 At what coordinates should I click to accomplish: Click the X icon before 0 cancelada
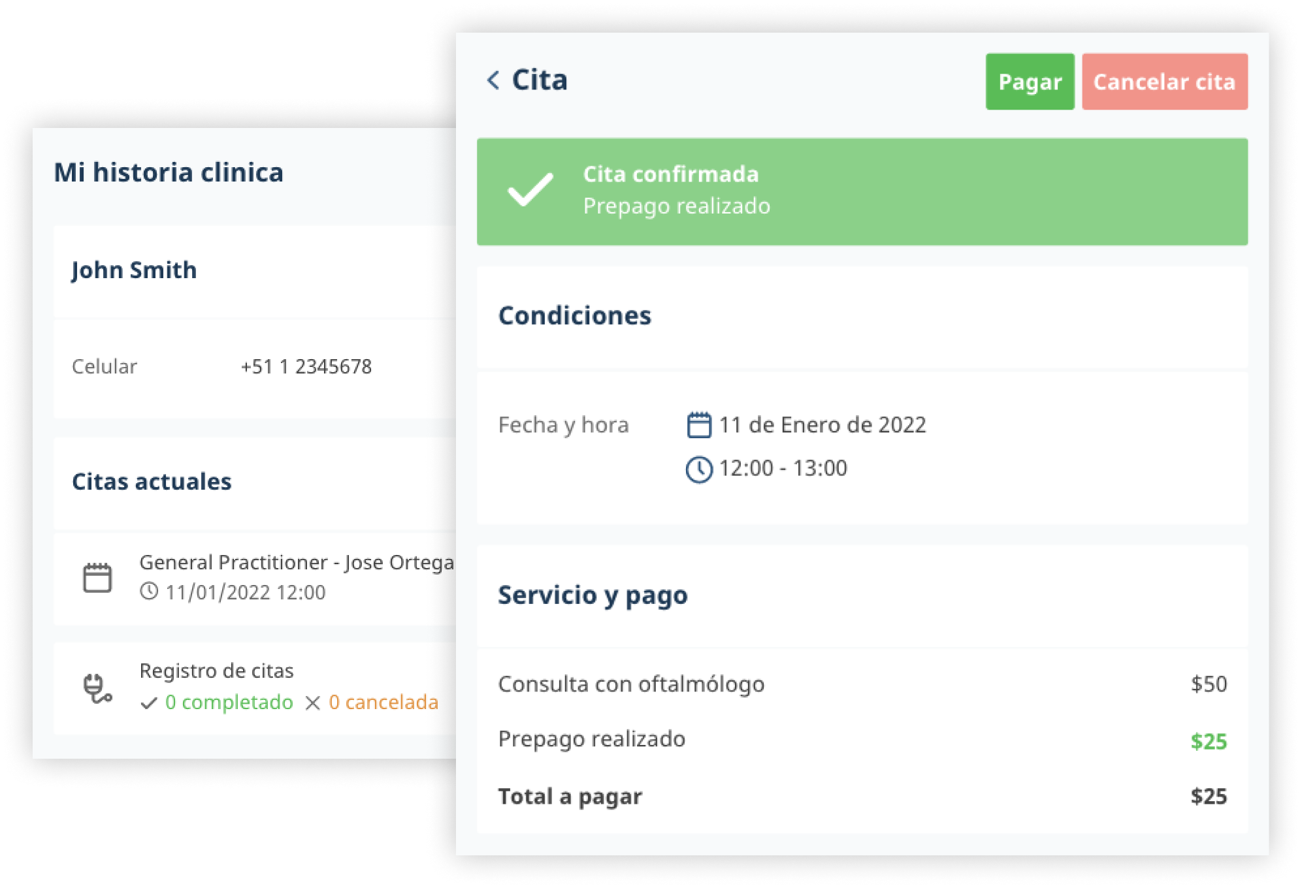click(x=313, y=703)
